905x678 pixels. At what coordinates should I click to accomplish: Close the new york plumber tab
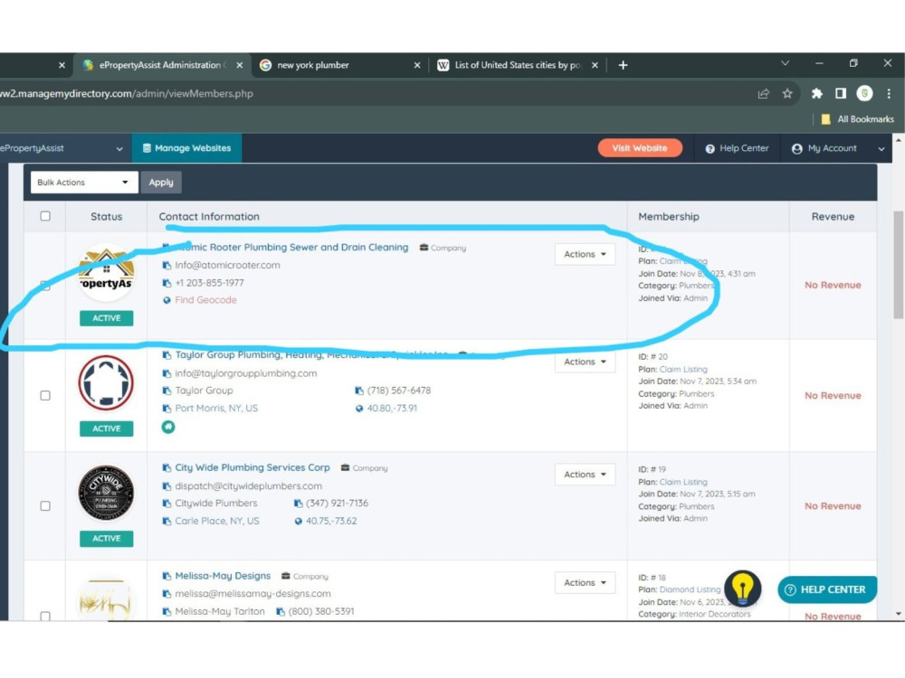click(x=416, y=65)
